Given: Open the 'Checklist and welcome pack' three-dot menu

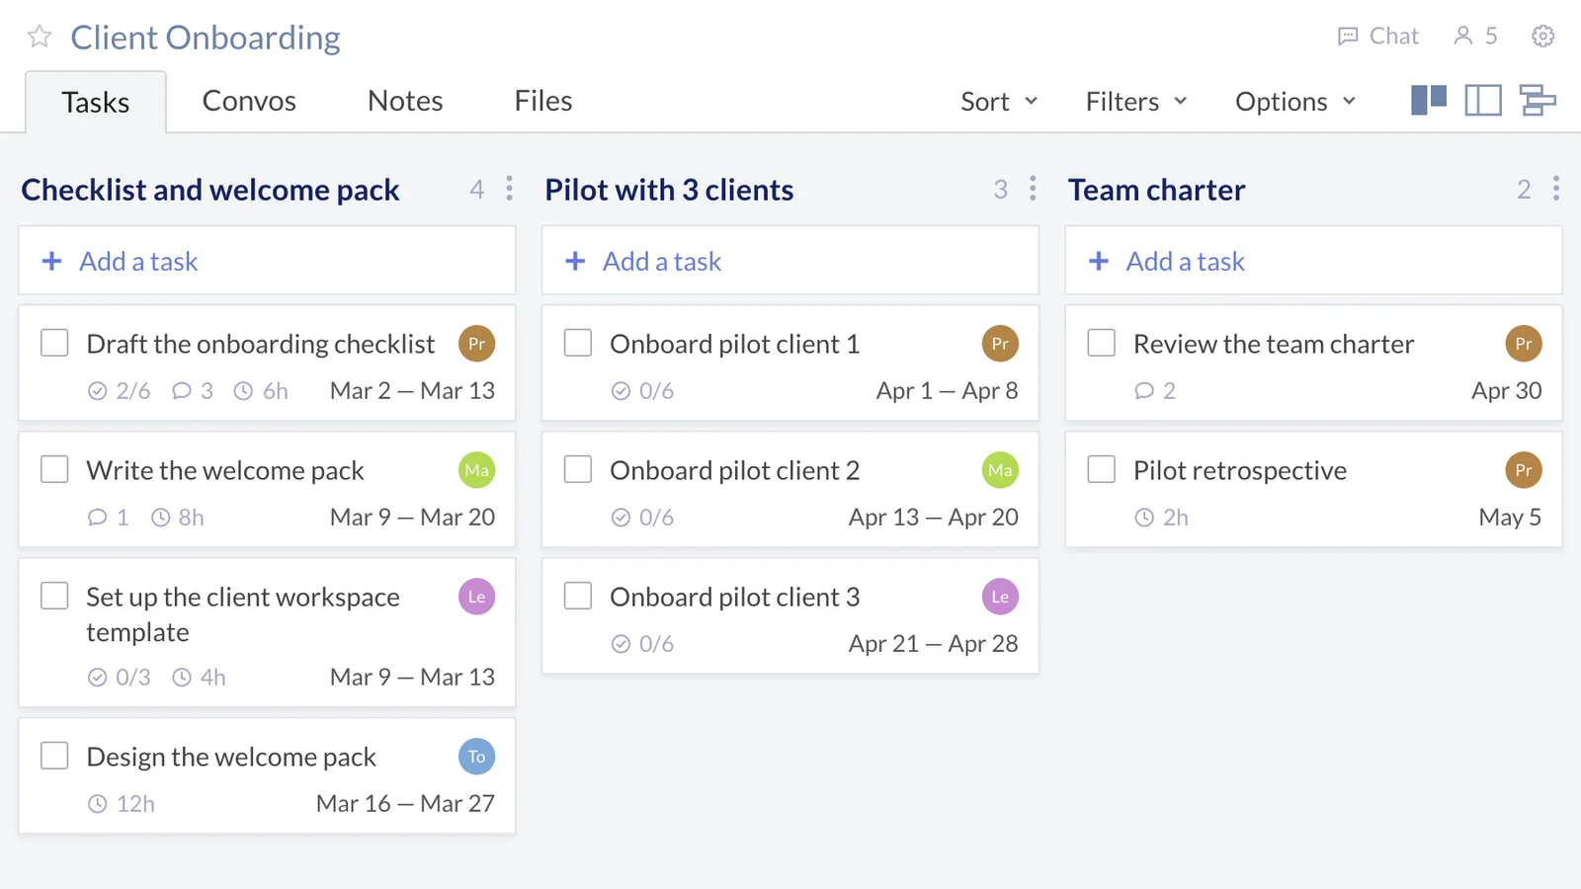Looking at the screenshot, I should (x=509, y=189).
